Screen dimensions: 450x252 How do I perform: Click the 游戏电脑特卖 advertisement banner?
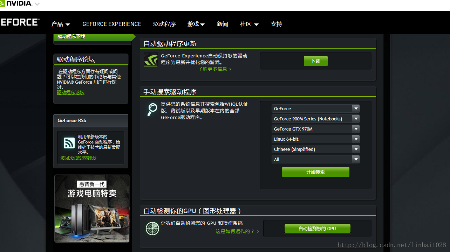click(x=92, y=209)
